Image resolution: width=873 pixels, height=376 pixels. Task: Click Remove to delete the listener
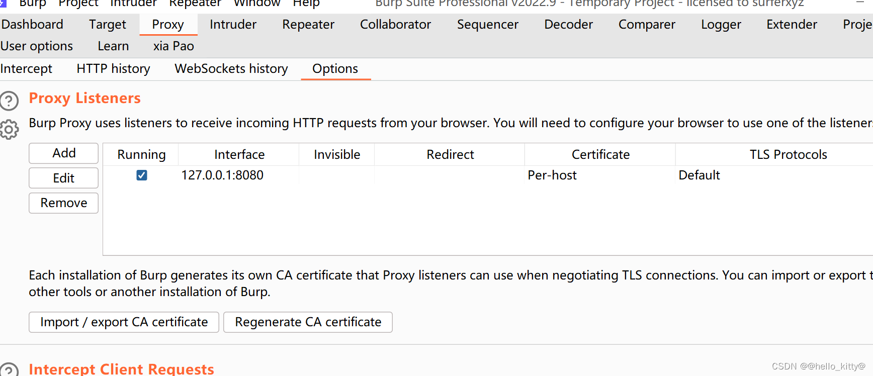pyautogui.click(x=64, y=203)
